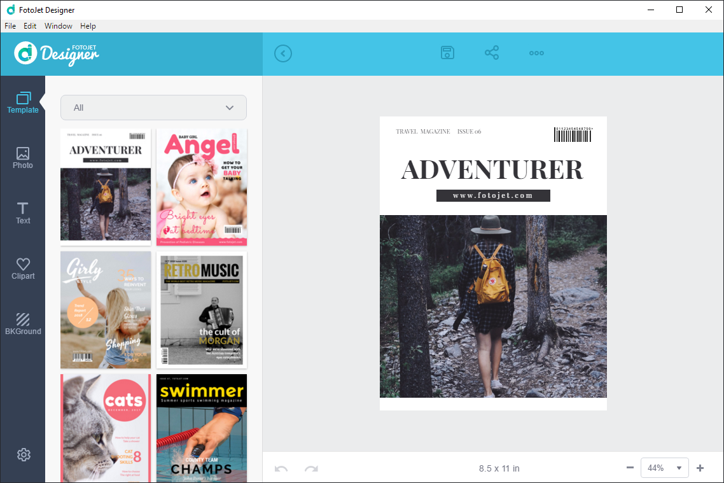Save the current design
This screenshot has width=724, height=483.
click(447, 53)
